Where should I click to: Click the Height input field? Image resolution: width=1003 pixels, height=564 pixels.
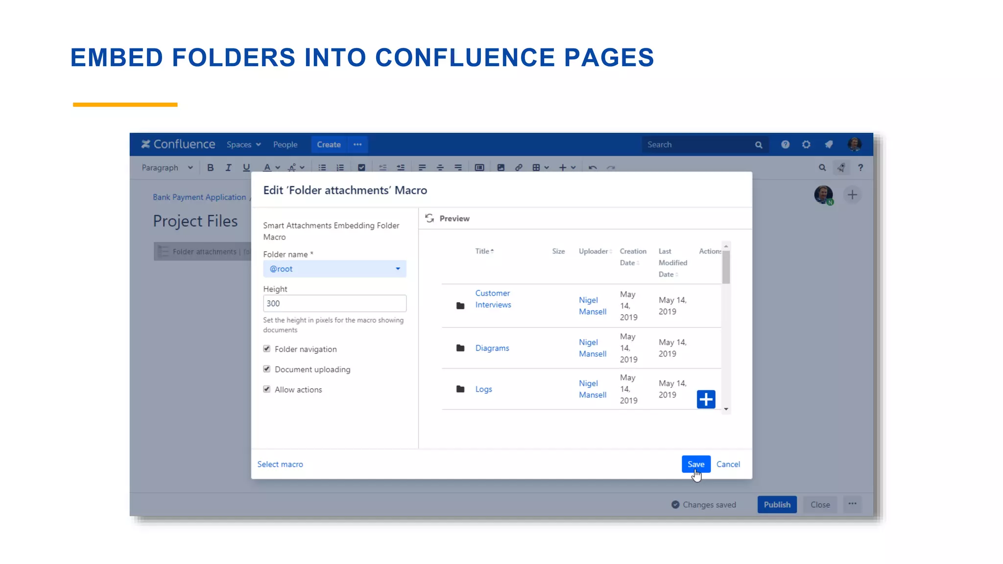pos(334,304)
